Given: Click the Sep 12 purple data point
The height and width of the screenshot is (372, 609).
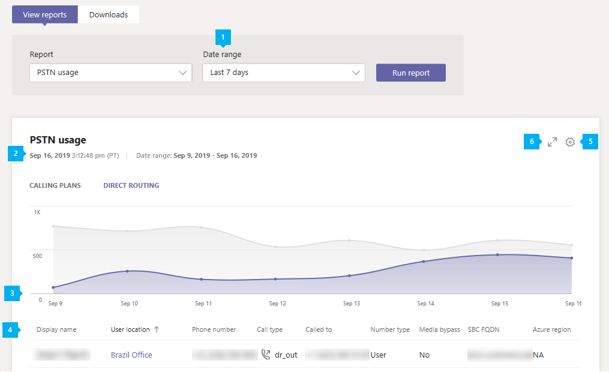Looking at the screenshot, I should [275, 279].
